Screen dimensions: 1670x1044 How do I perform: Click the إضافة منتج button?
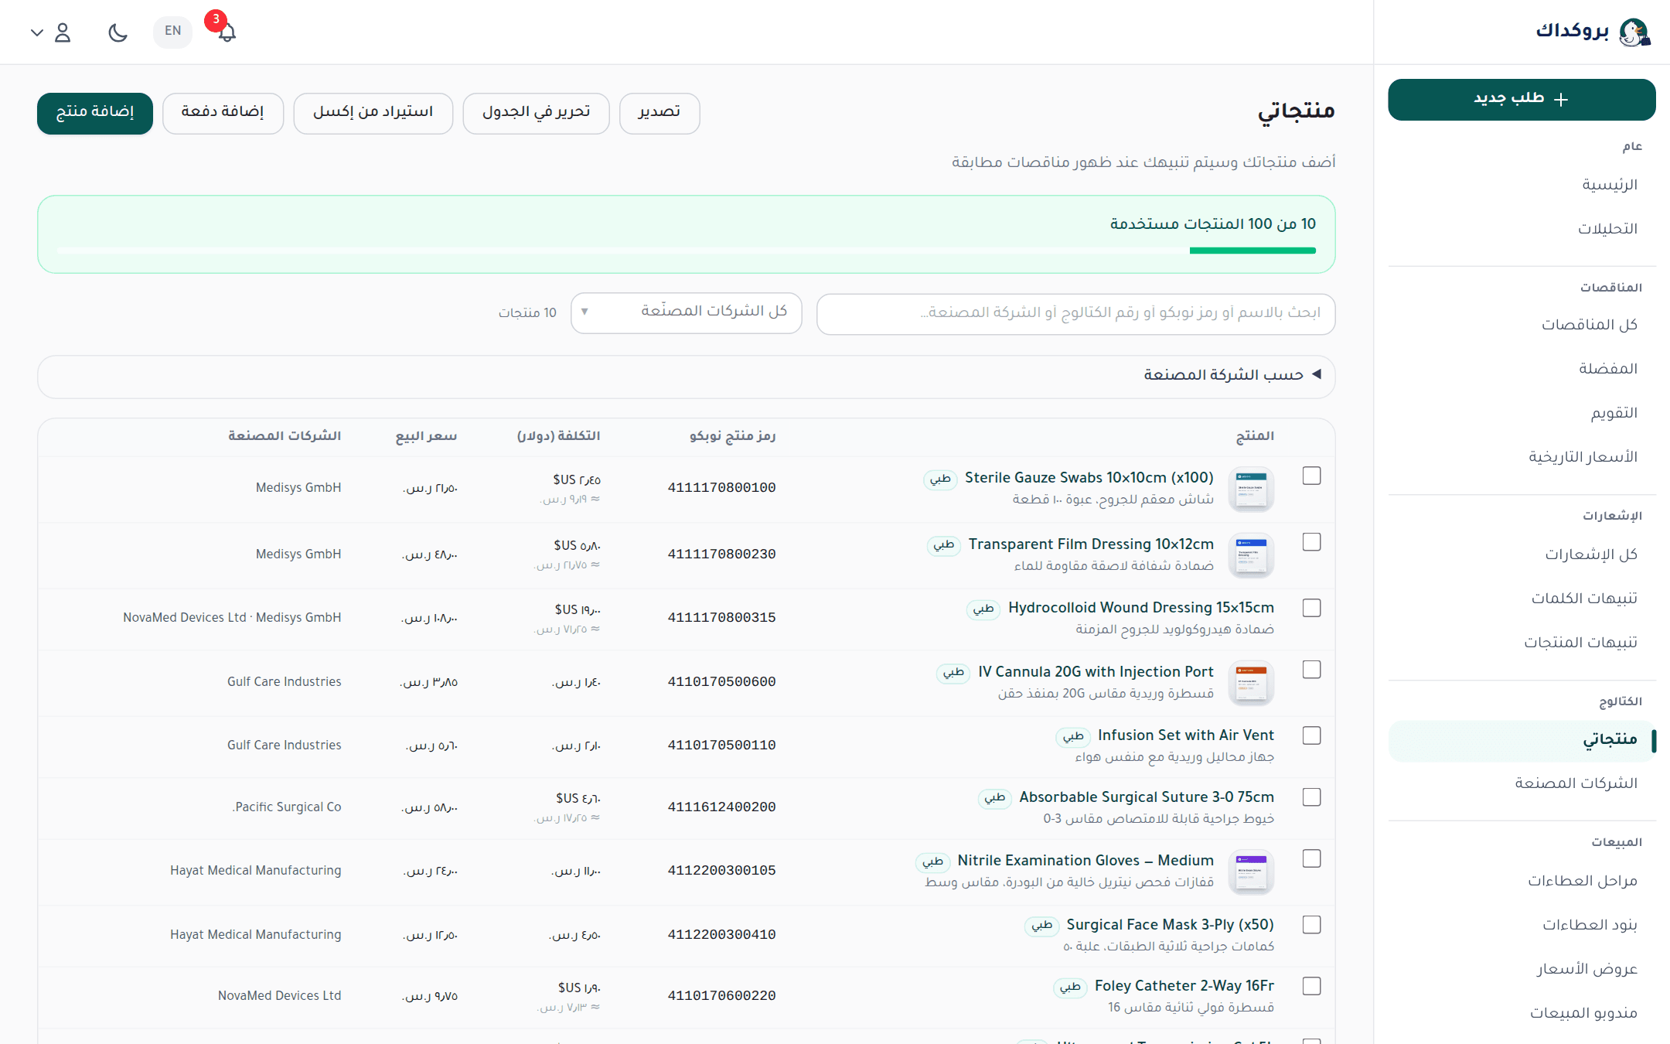point(95,113)
